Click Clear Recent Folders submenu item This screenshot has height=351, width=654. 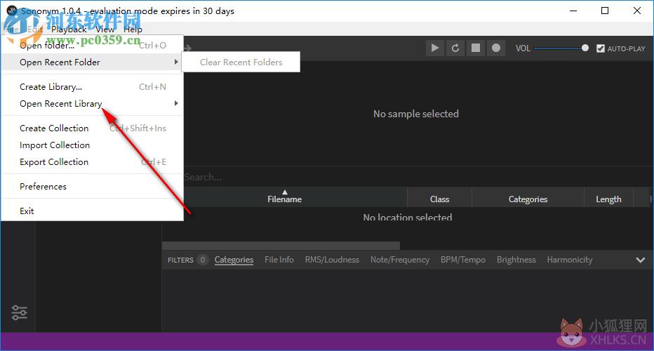tap(241, 62)
